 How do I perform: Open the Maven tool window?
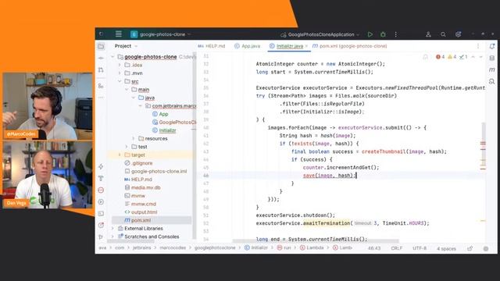tap(492, 69)
